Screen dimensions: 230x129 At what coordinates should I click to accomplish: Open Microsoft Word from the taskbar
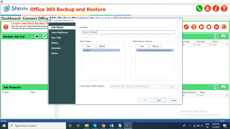(112, 126)
